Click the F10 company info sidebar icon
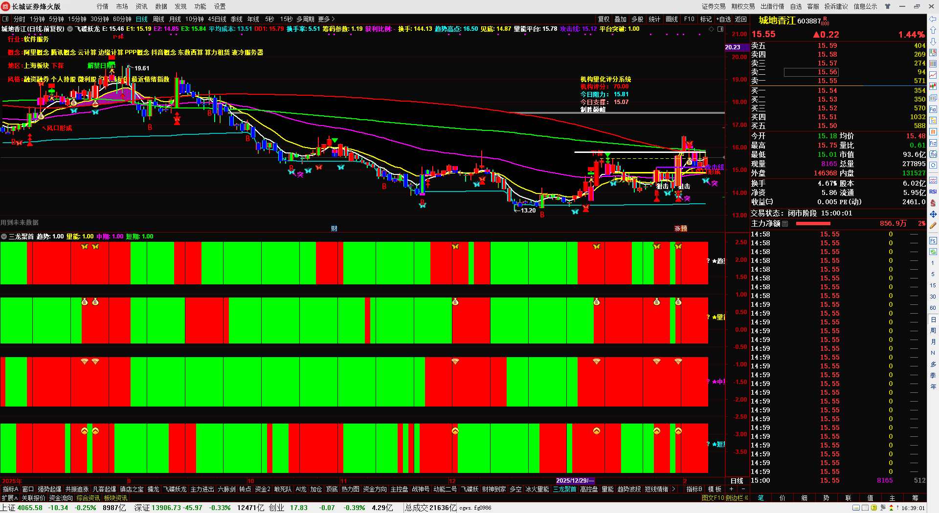Screen dimensions: 939x513 933,109
